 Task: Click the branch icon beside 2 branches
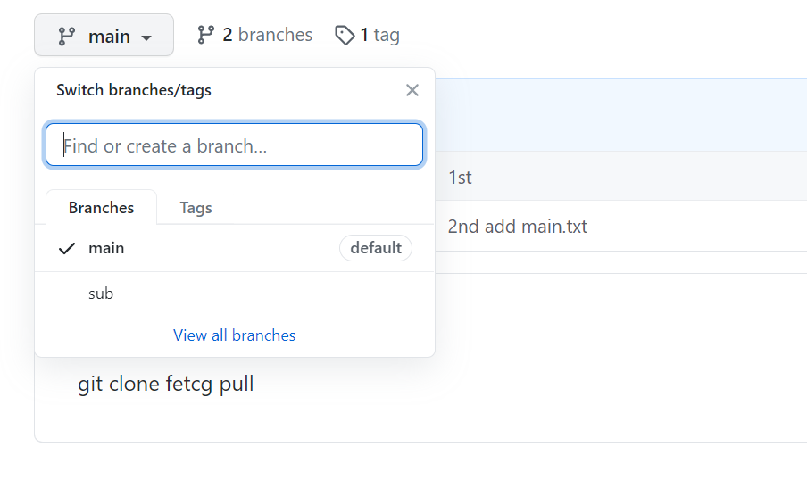tap(205, 35)
